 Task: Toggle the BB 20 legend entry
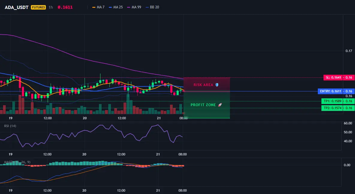[152, 7]
